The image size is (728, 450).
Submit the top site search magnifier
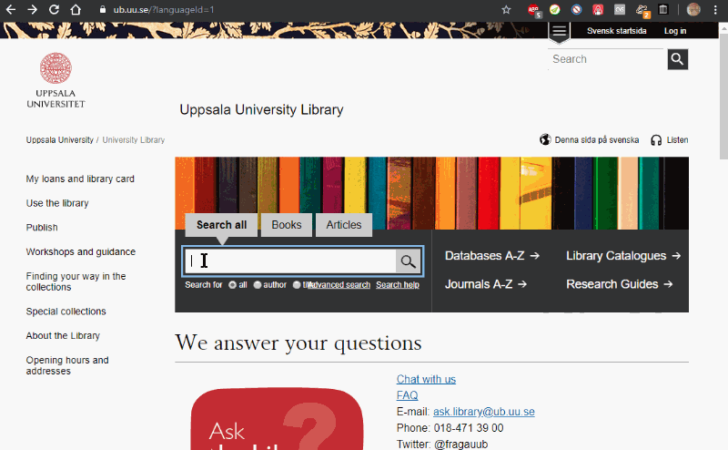point(678,59)
